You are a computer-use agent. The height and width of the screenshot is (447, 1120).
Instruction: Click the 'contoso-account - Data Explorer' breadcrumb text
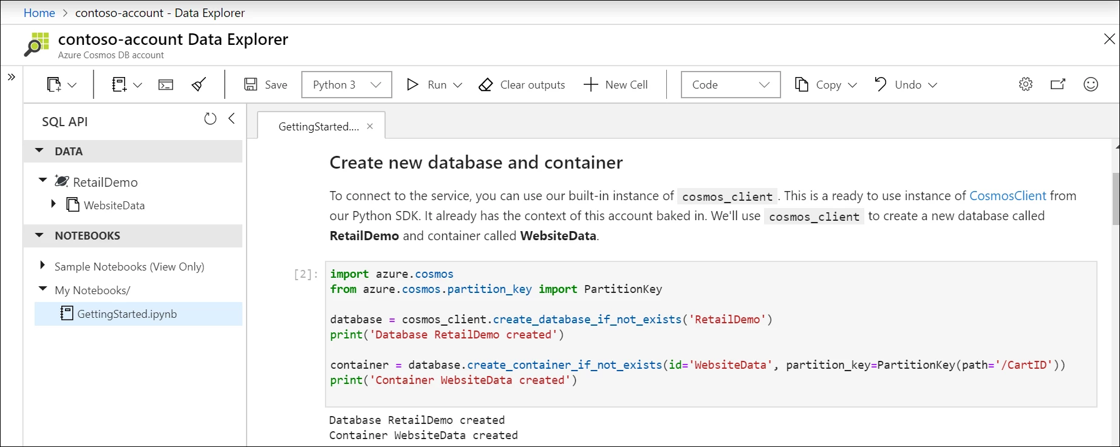pyautogui.click(x=160, y=13)
